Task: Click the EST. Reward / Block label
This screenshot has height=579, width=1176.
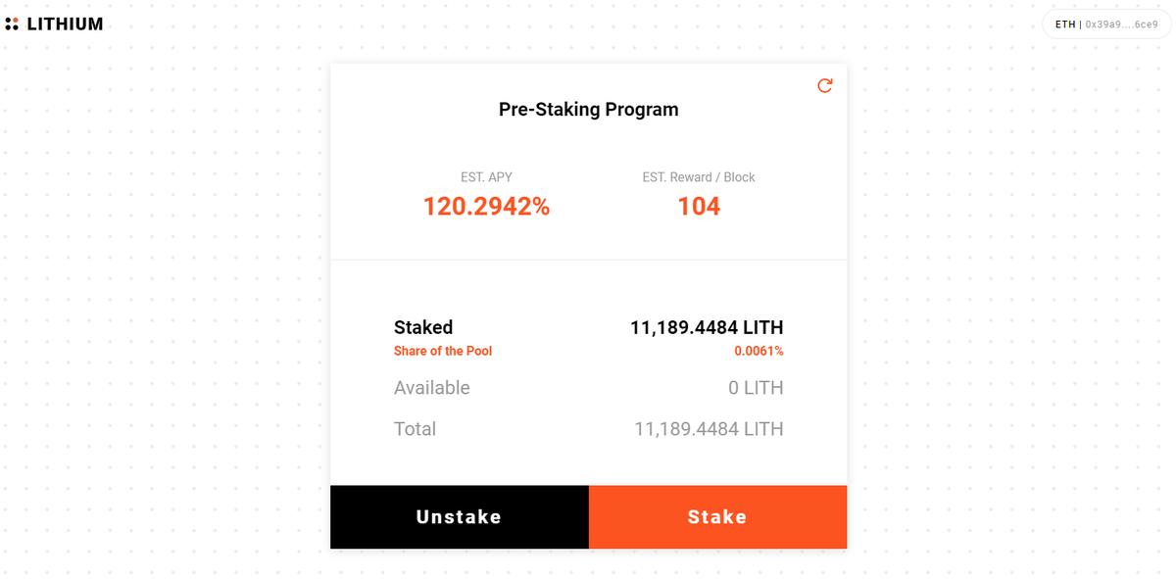Action: [x=699, y=177]
